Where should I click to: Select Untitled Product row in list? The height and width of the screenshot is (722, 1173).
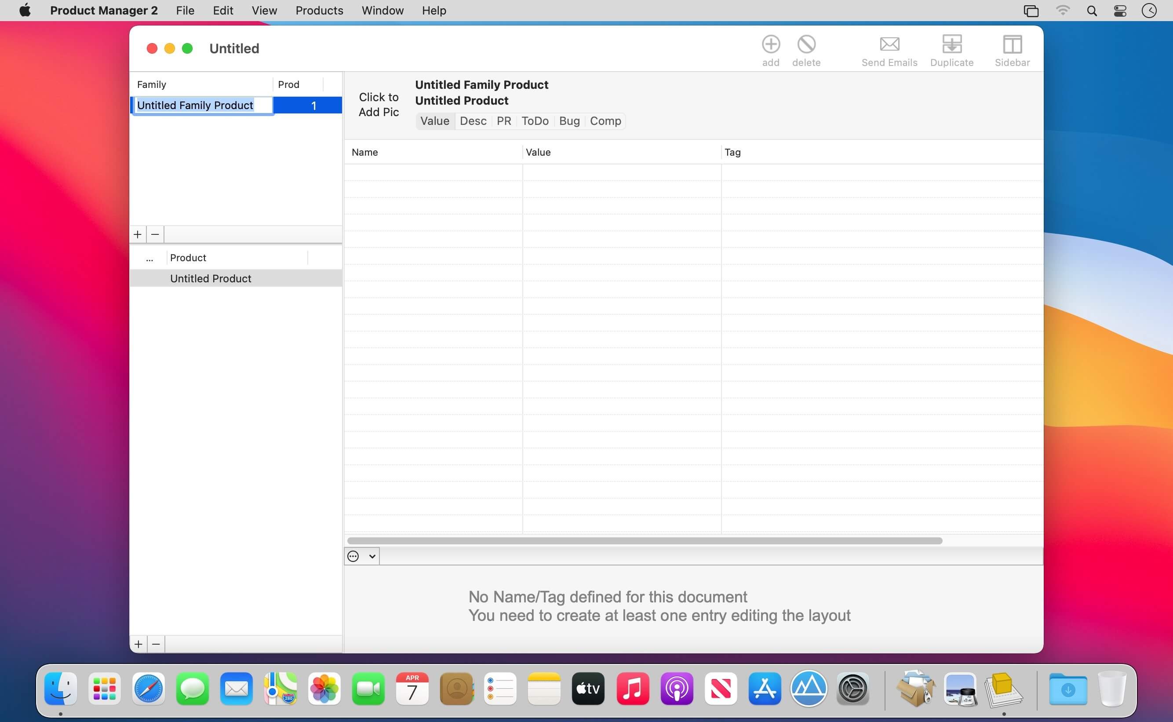pyautogui.click(x=211, y=278)
